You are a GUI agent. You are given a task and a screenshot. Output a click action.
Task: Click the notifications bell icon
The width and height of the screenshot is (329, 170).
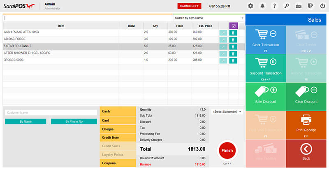click(263, 6)
